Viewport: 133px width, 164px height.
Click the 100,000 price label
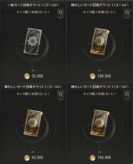(104, 76)
